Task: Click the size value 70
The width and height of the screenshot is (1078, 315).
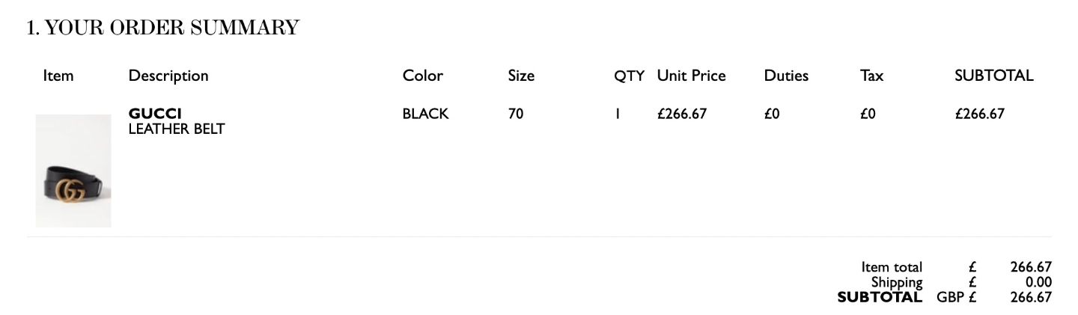Action: (516, 114)
